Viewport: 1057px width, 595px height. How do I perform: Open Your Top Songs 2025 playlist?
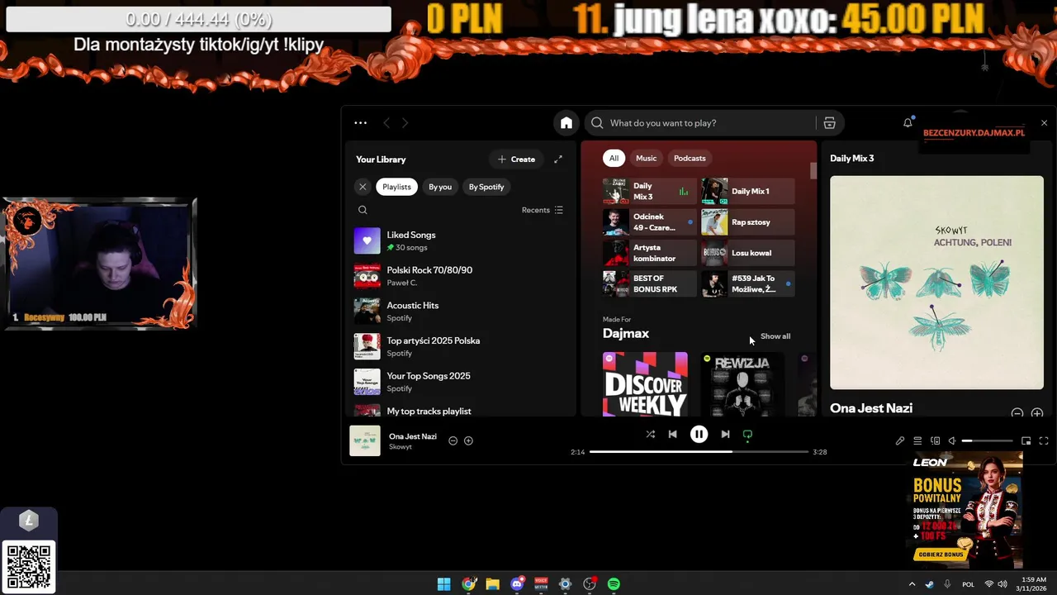pyautogui.click(x=460, y=382)
